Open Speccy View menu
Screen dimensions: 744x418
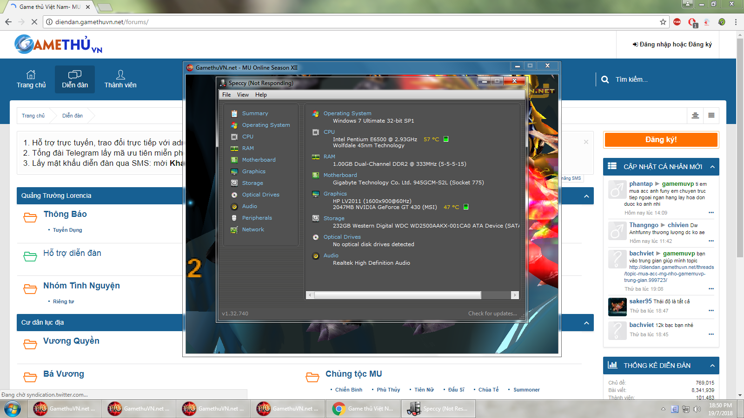coord(243,95)
